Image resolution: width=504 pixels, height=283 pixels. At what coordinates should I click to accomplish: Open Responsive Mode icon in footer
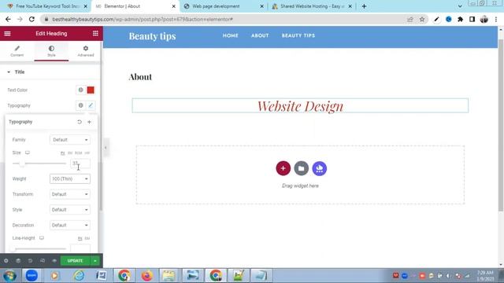[43, 261]
